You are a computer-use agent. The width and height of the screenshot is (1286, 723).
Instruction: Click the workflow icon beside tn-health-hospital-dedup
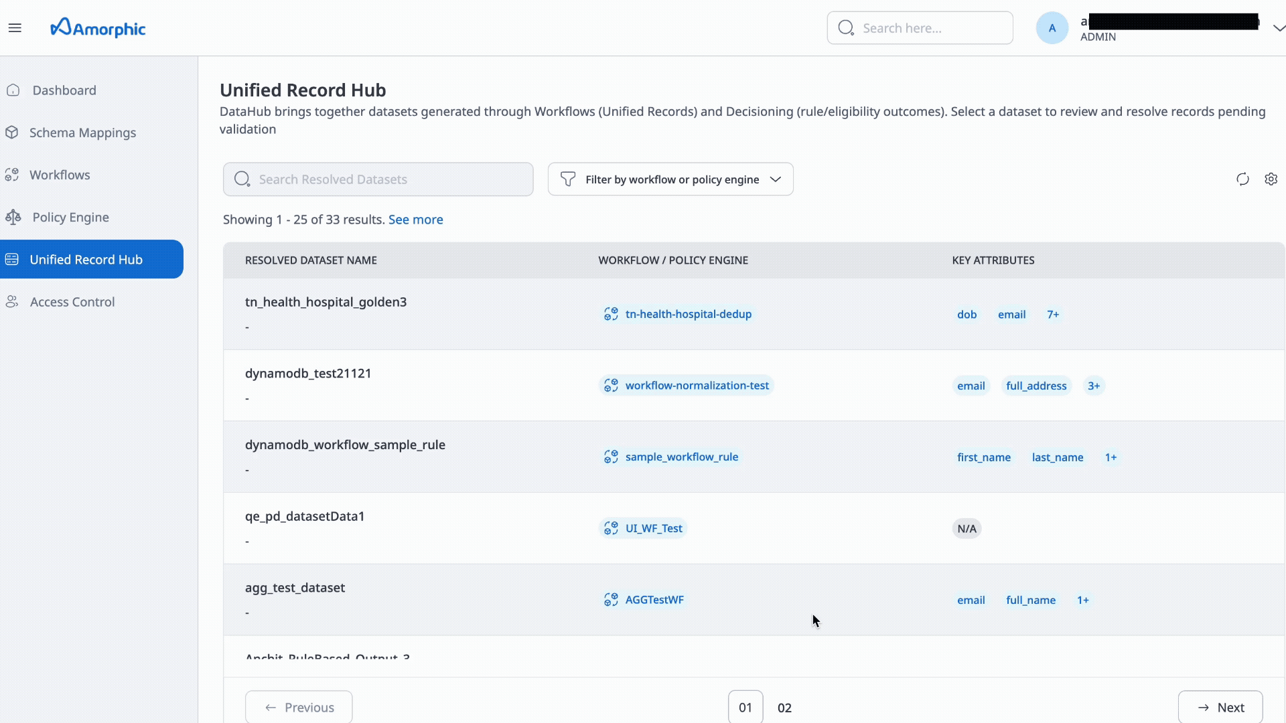pos(611,314)
